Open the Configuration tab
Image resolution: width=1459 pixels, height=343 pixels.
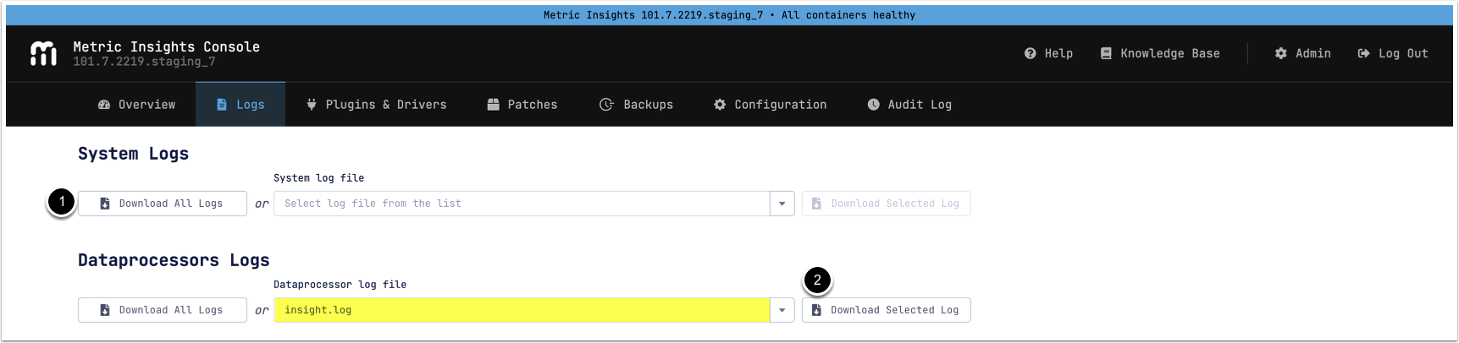770,105
